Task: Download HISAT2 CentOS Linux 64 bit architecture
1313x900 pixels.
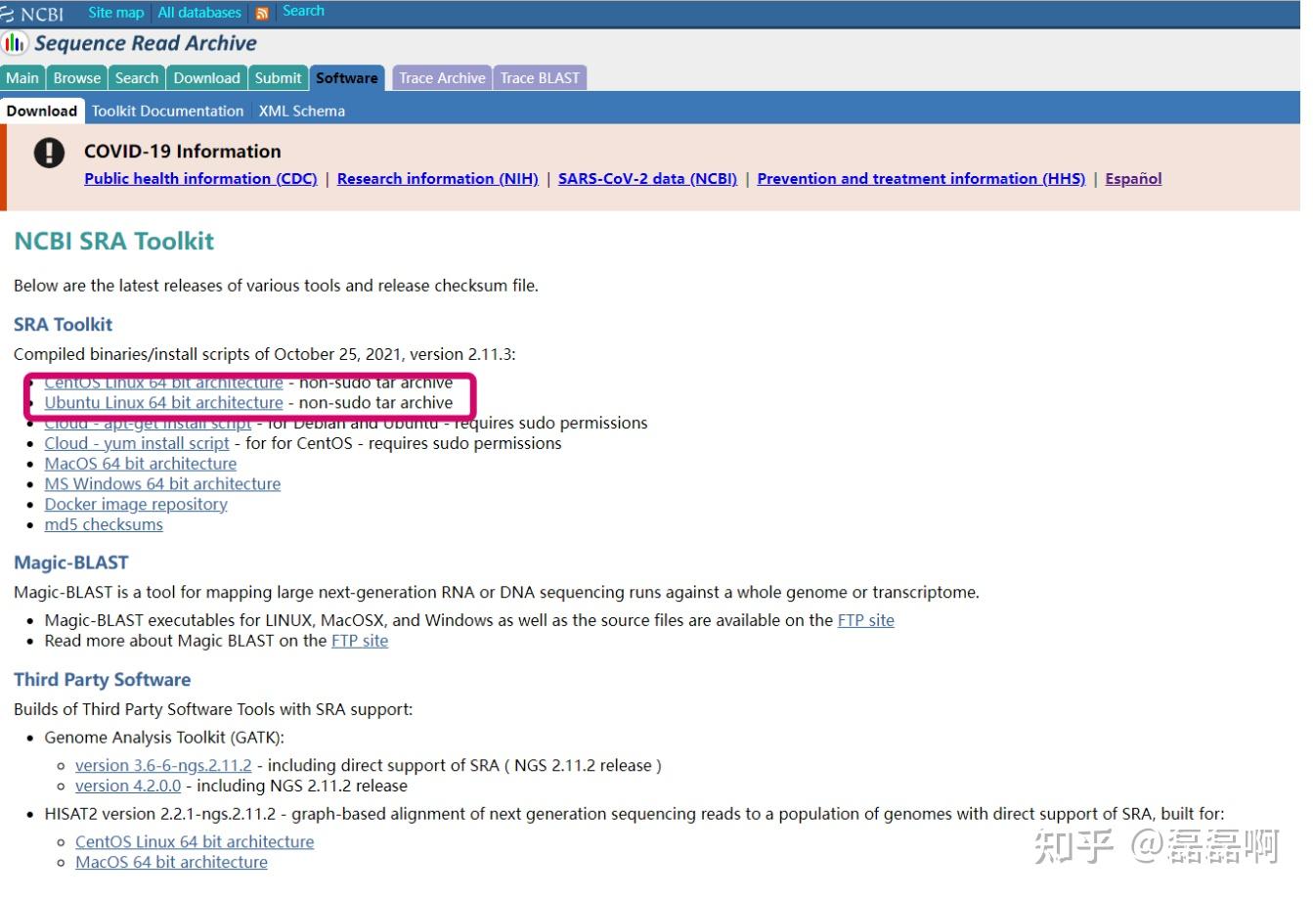Action: 195,843
